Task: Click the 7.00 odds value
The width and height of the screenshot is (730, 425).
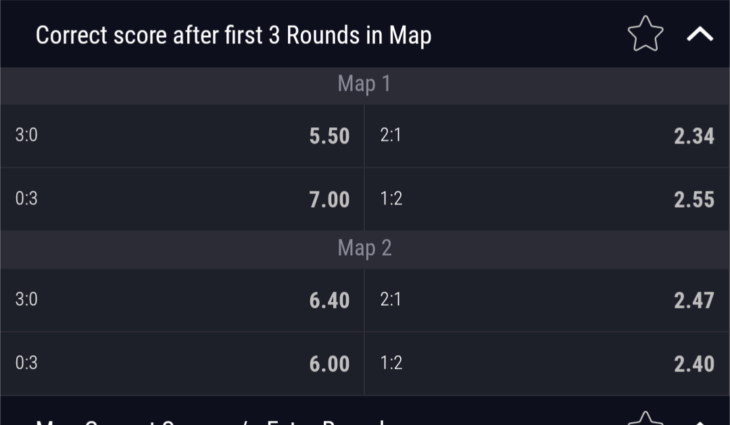Action: (329, 200)
